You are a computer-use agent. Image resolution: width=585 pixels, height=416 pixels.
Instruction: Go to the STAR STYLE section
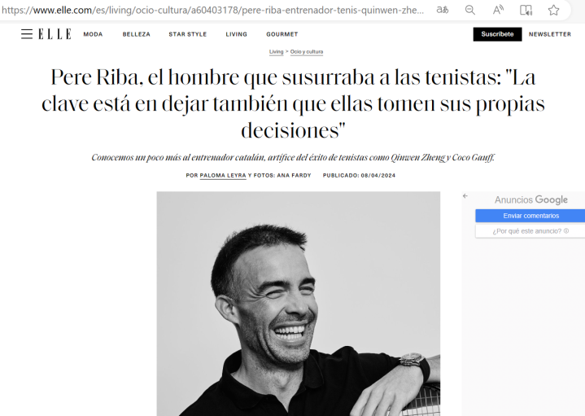(188, 34)
